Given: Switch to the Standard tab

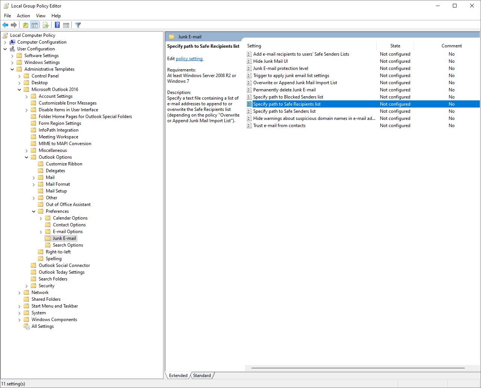Looking at the screenshot, I should click(x=202, y=375).
